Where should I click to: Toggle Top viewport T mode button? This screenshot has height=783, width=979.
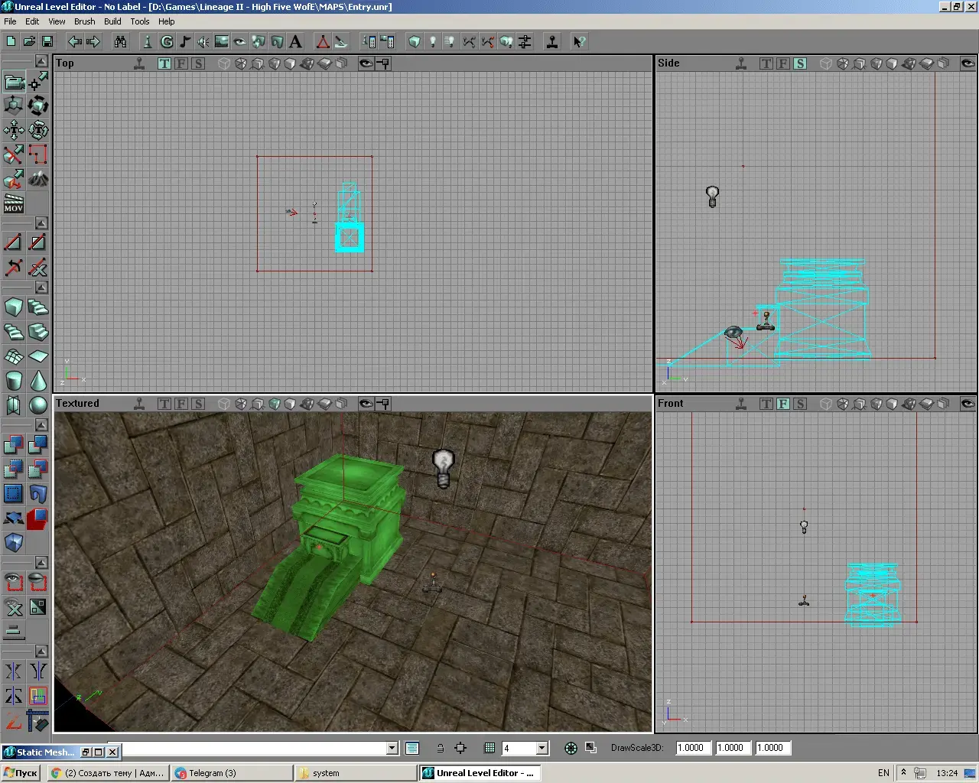164,63
